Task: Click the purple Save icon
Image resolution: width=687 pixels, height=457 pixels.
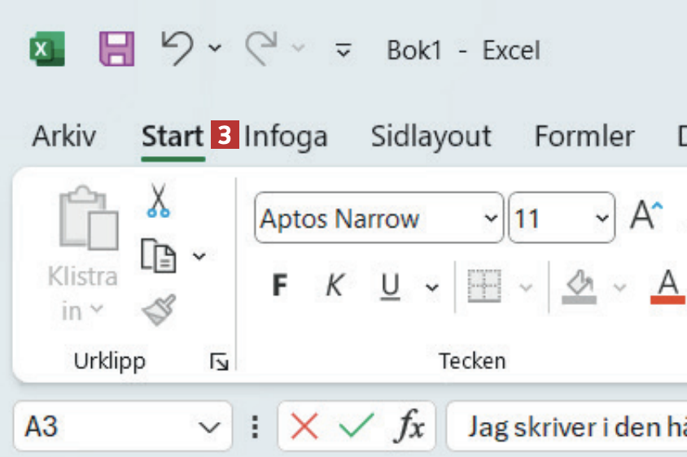Action: [x=116, y=50]
